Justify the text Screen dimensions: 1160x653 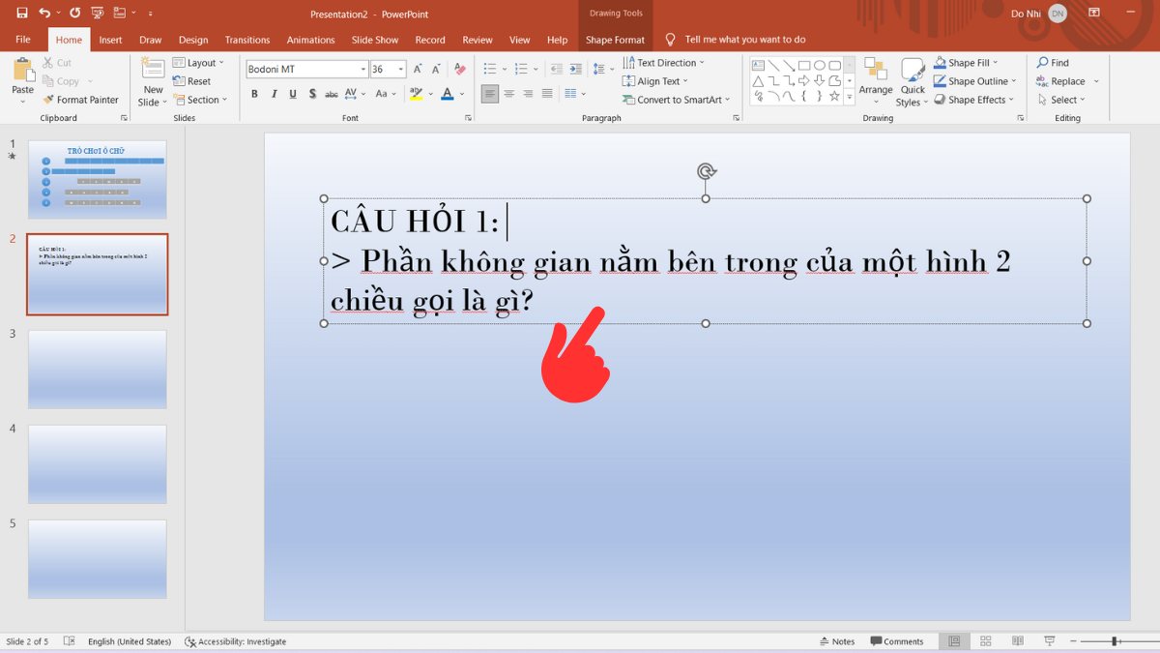coord(547,94)
